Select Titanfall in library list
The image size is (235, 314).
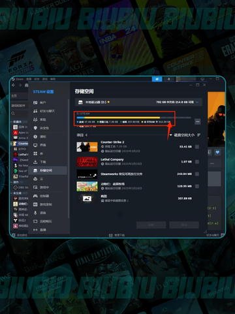tap(21, 176)
